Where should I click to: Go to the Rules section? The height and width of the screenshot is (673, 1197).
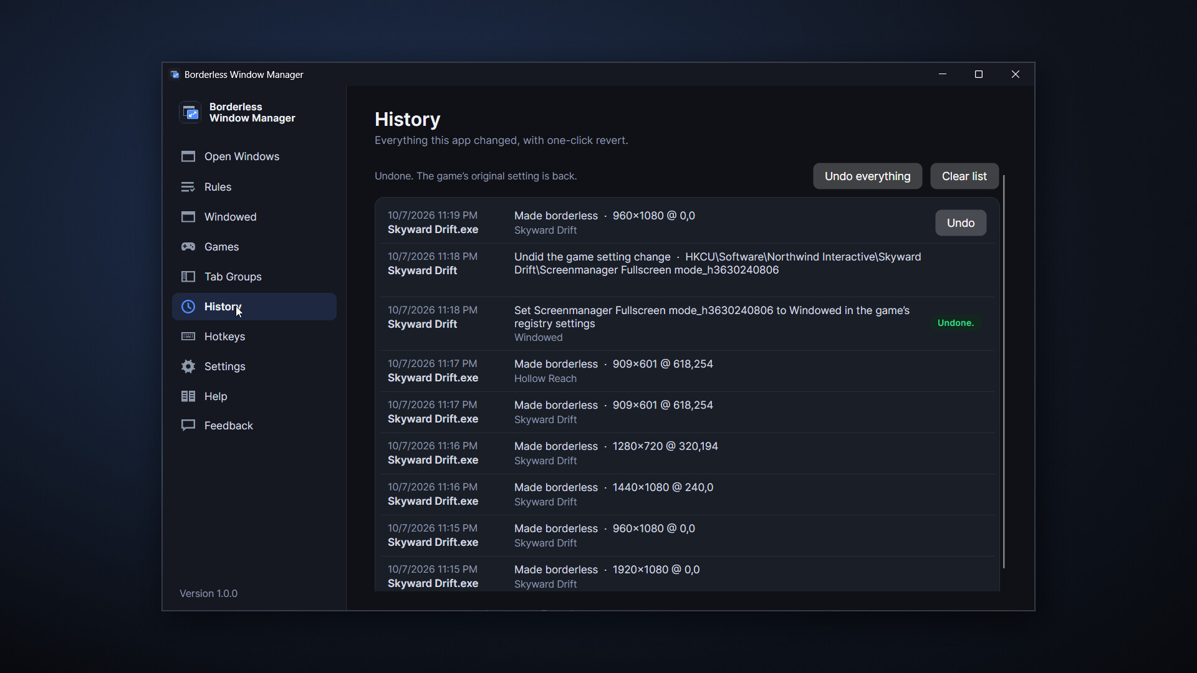click(x=254, y=187)
